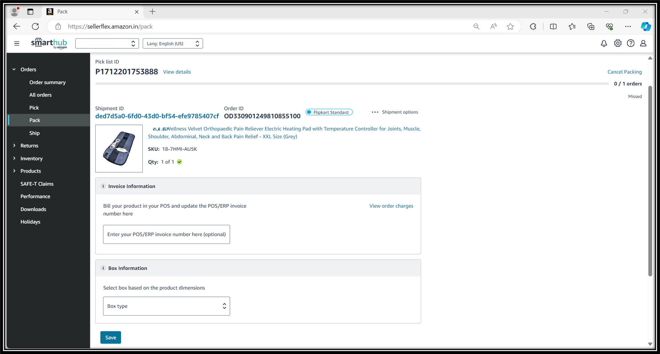This screenshot has height=354, width=660.
Task: Open the Pick page
Action: pyautogui.click(x=34, y=108)
